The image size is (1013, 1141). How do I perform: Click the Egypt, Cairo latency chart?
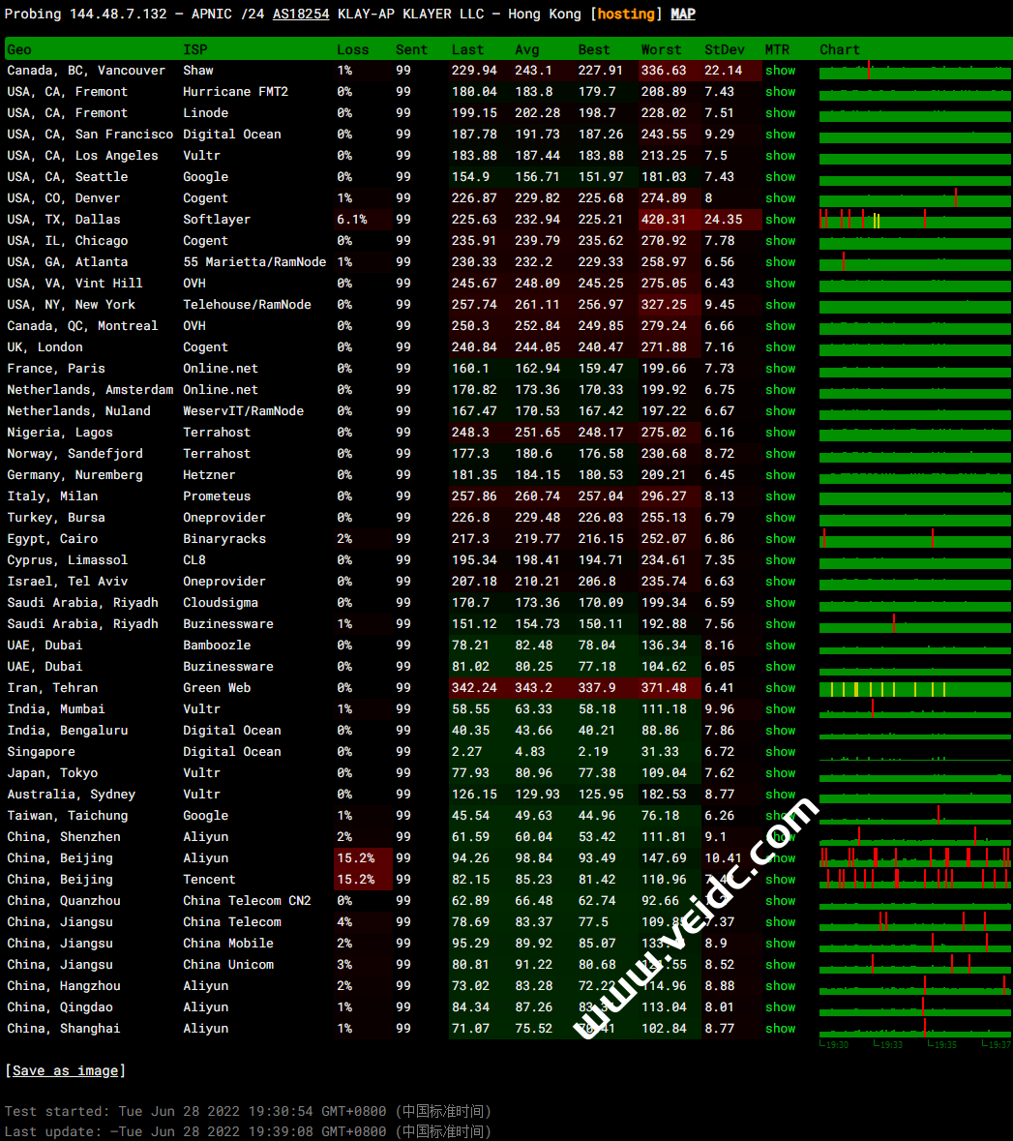(x=914, y=539)
